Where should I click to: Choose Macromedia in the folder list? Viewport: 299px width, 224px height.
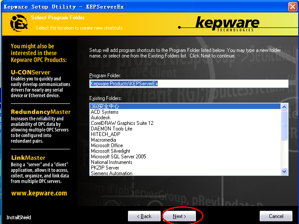click(103, 140)
